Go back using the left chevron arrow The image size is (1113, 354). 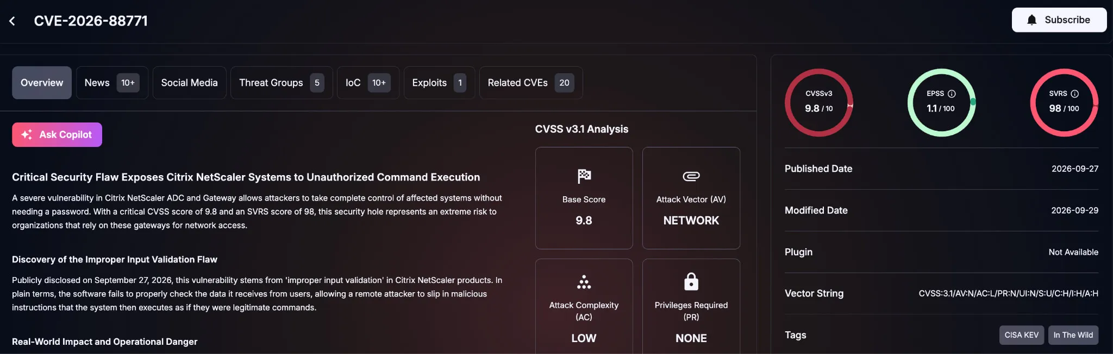coord(12,21)
